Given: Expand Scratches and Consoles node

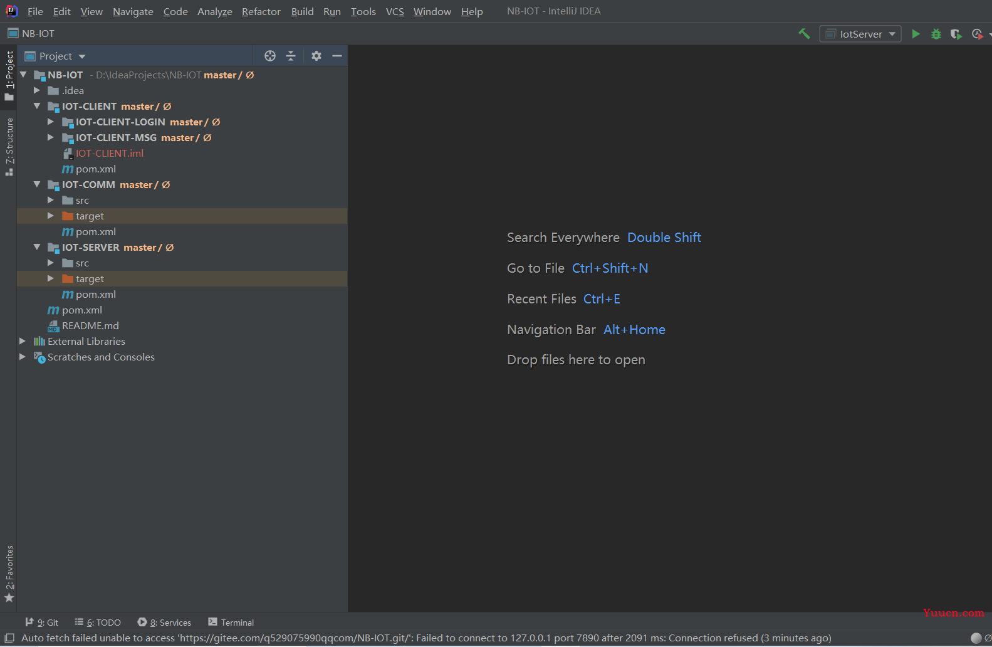Looking at the screenshot, I should click(23, 357).
